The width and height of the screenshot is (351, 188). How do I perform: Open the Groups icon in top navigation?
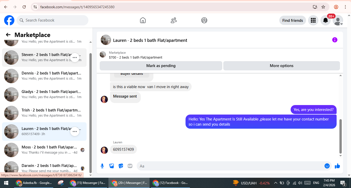[x=204, y=20]
